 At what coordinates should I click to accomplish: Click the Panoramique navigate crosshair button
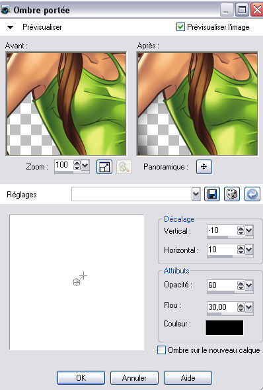[204, 167]
